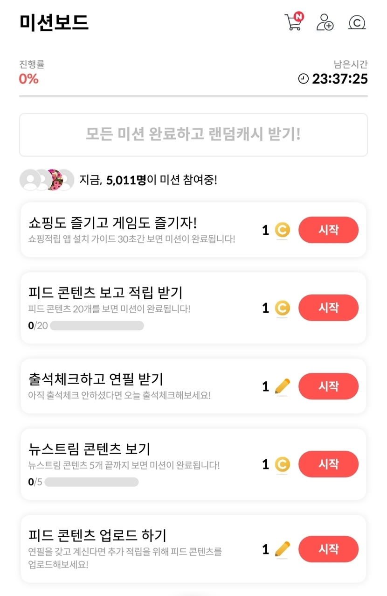Click the clock icon beside remaining time
Viewport: 387px width, 596px height.
coord(304,79)
